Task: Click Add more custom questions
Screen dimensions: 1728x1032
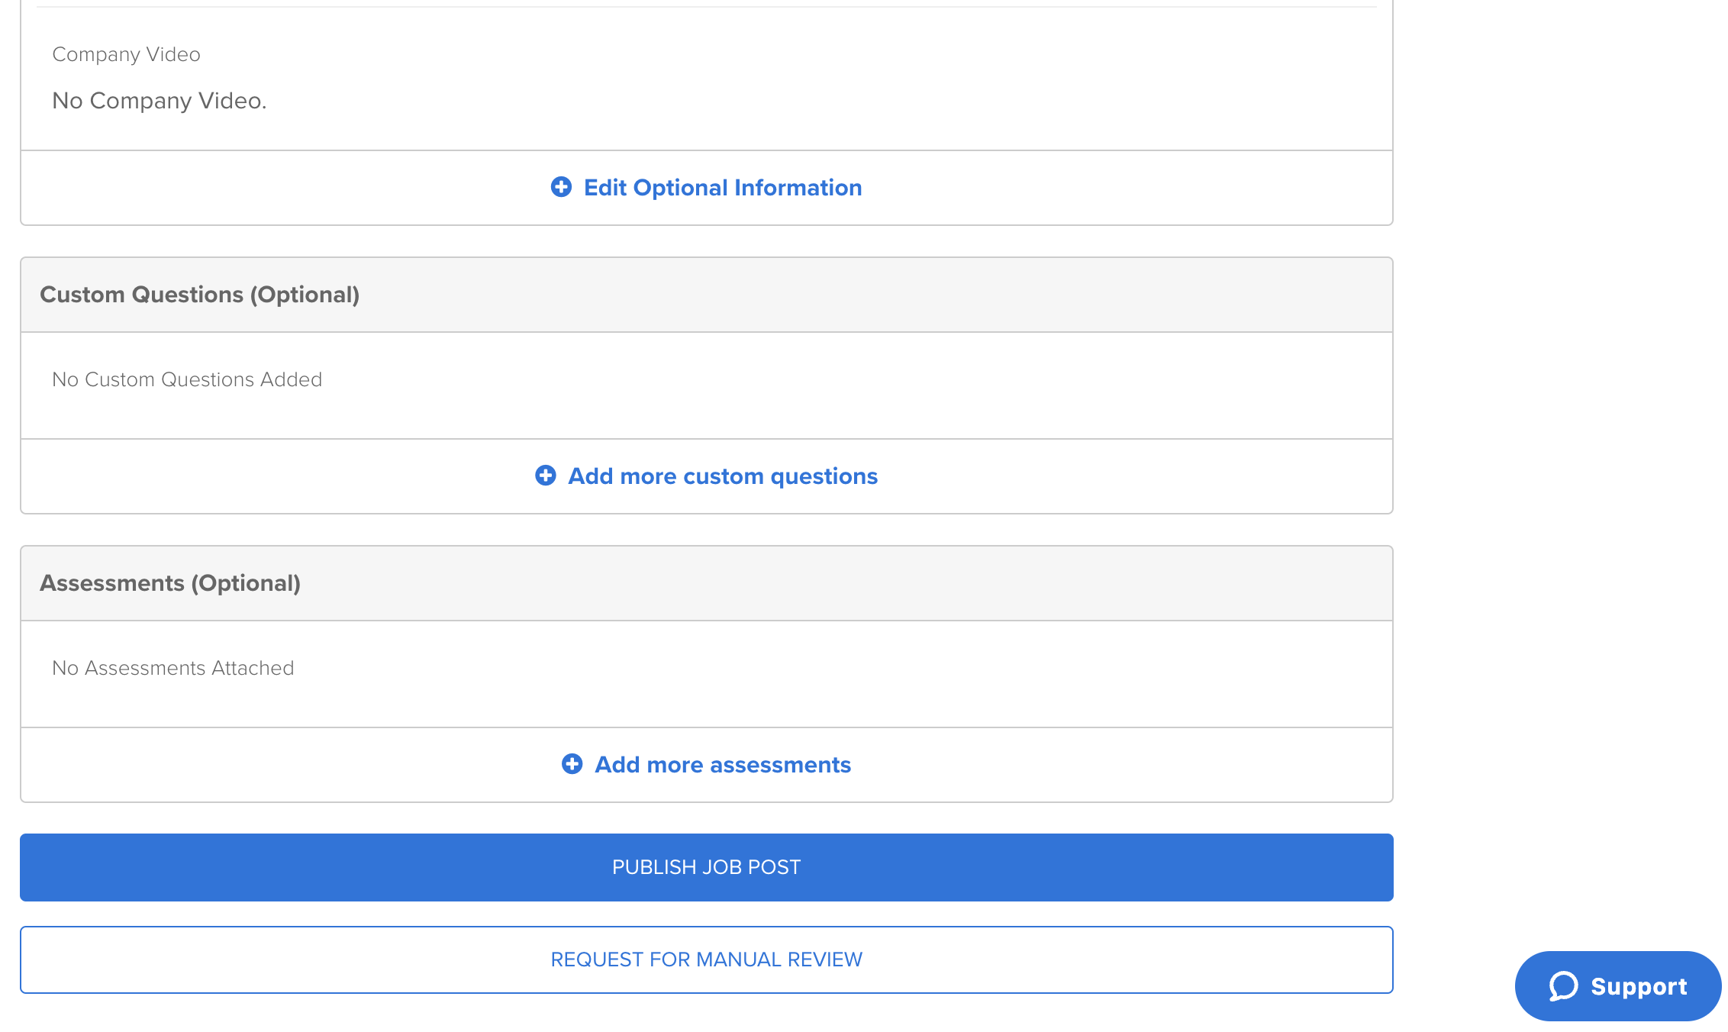Action: pos(721,476)
